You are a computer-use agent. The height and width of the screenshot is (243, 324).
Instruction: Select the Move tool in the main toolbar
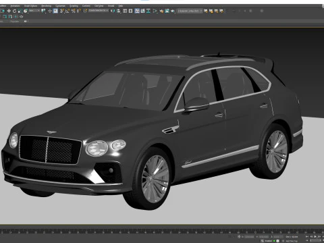[x=9, y=11]
